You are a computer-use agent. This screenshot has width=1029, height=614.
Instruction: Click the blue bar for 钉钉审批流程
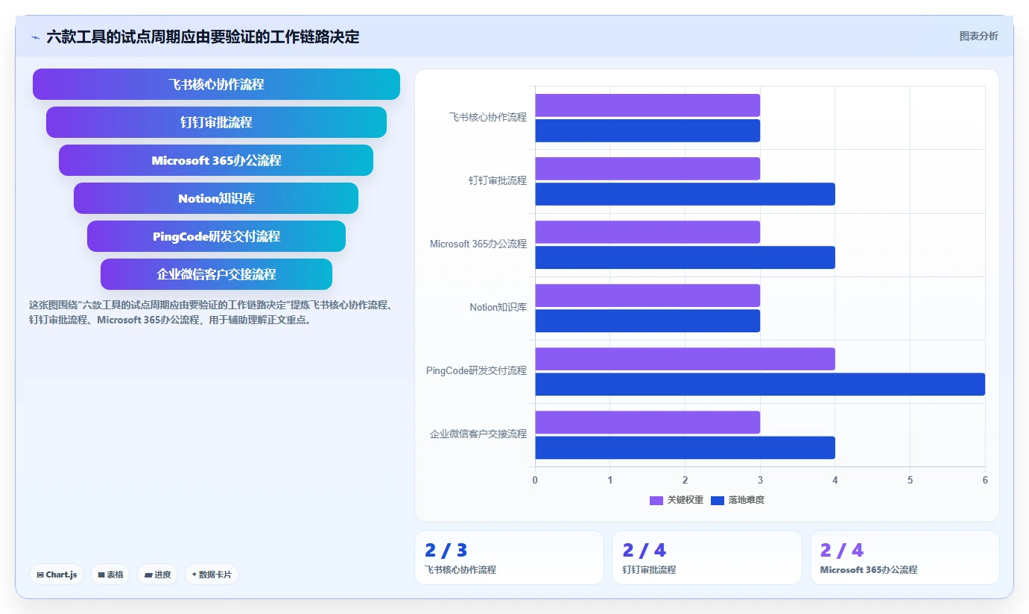685,194
